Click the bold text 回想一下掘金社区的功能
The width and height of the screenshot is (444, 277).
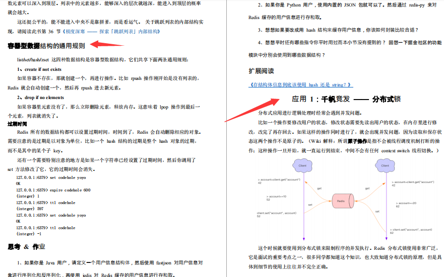[415, 43]
